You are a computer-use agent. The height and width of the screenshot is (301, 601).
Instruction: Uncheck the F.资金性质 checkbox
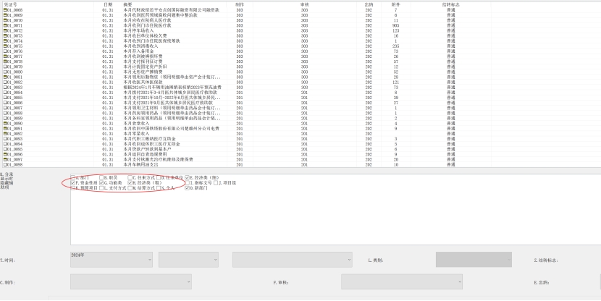coord(74,183)
